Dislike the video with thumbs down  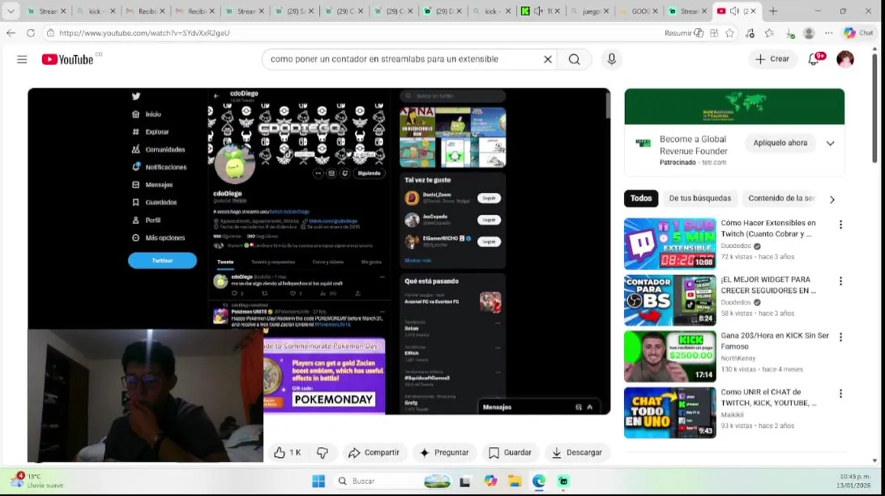click(x=322, y=453)
